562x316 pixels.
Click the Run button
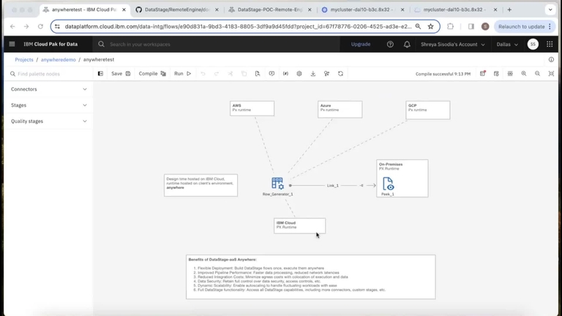pos(182,74)
